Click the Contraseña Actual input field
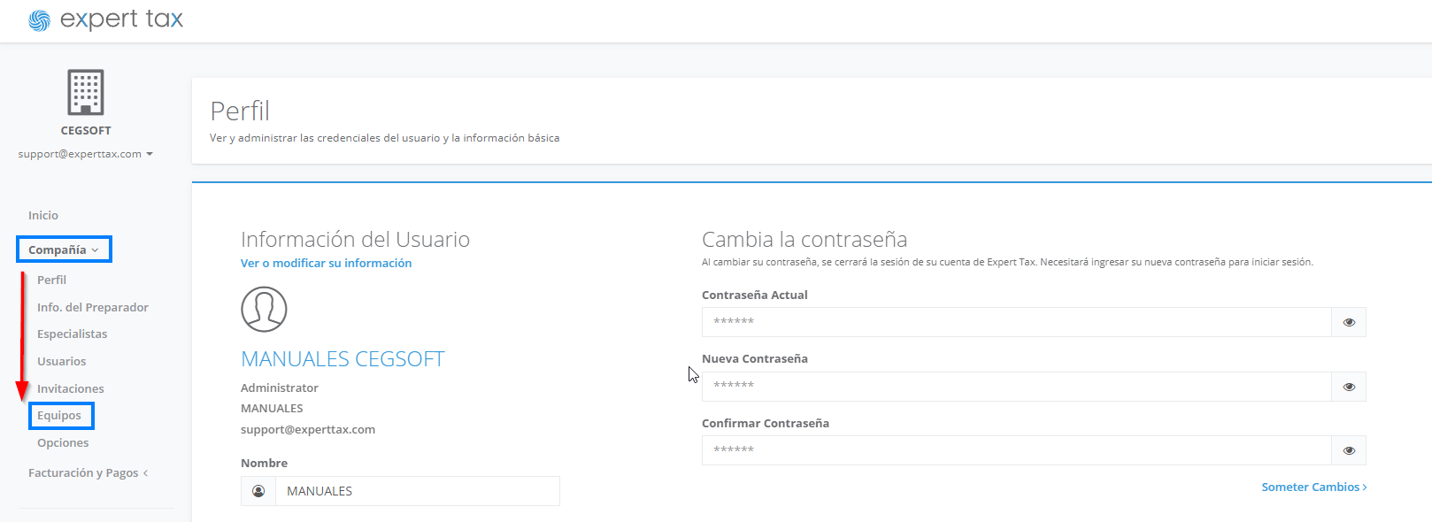Screen dimensions: 1432x522 1017,322
